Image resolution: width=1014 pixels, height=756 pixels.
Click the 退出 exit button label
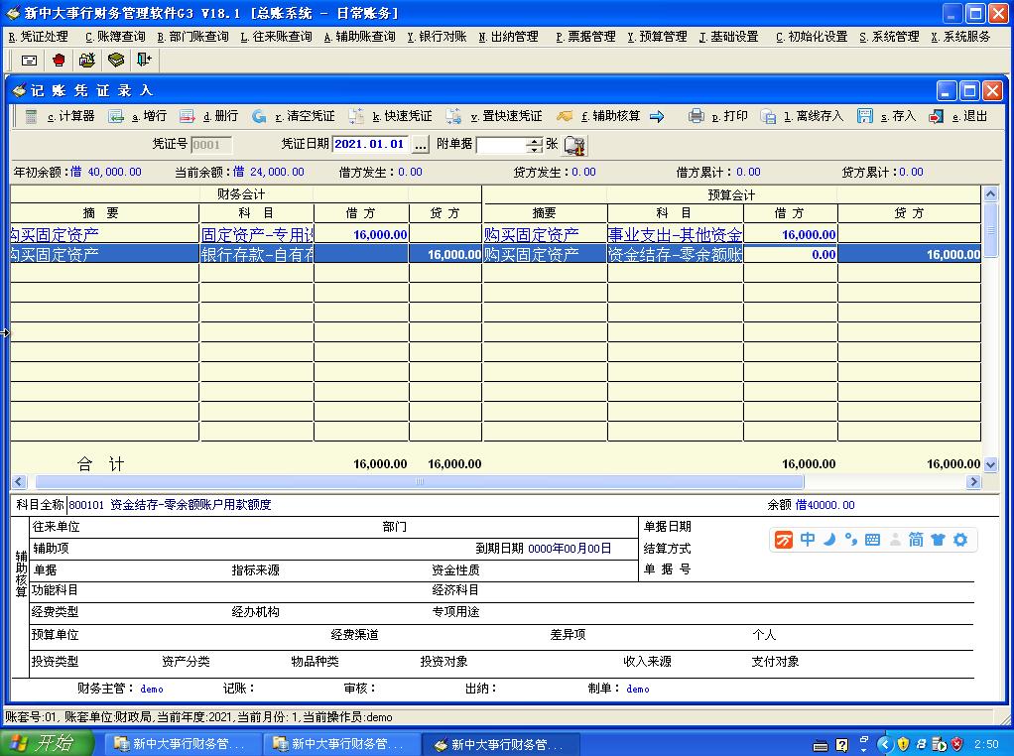[969, 116]
